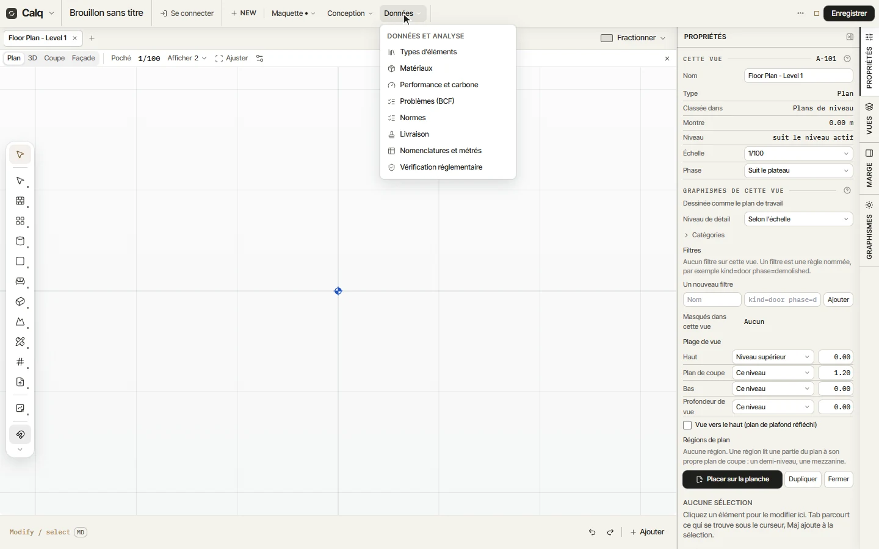
Task: Click the three-dots overflow menu in top bar
Action: [x=801, y=13]
